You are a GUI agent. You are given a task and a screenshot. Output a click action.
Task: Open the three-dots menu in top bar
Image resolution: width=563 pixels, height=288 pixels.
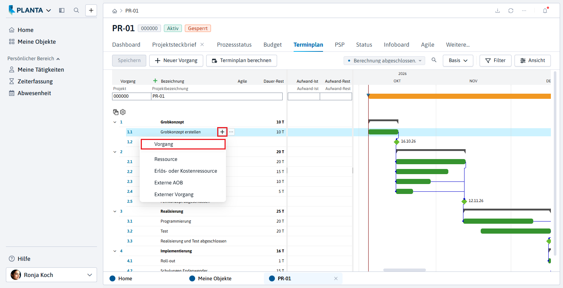[524, 11]
